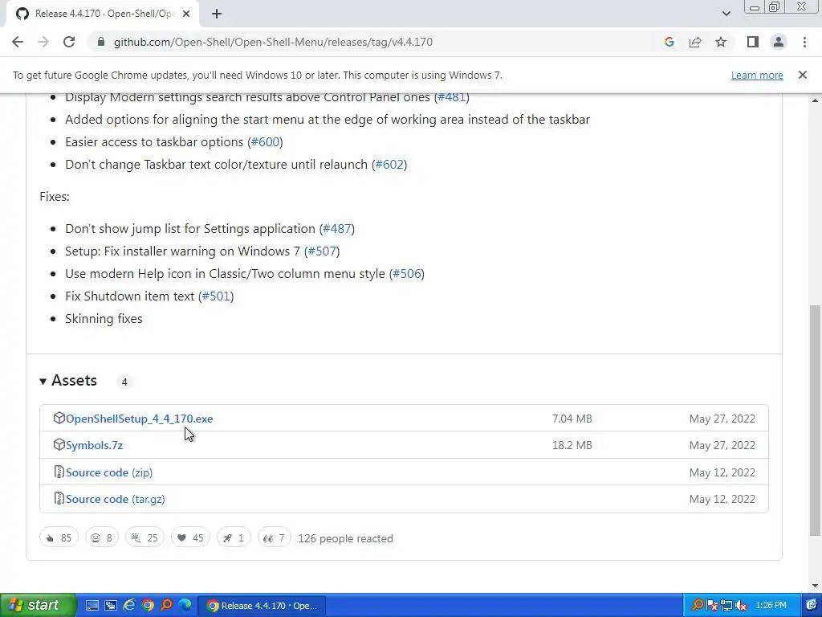The height and width of the screenshot is (617, 822).
Task: Click network tray icon
Action: [x=726, y=606]
